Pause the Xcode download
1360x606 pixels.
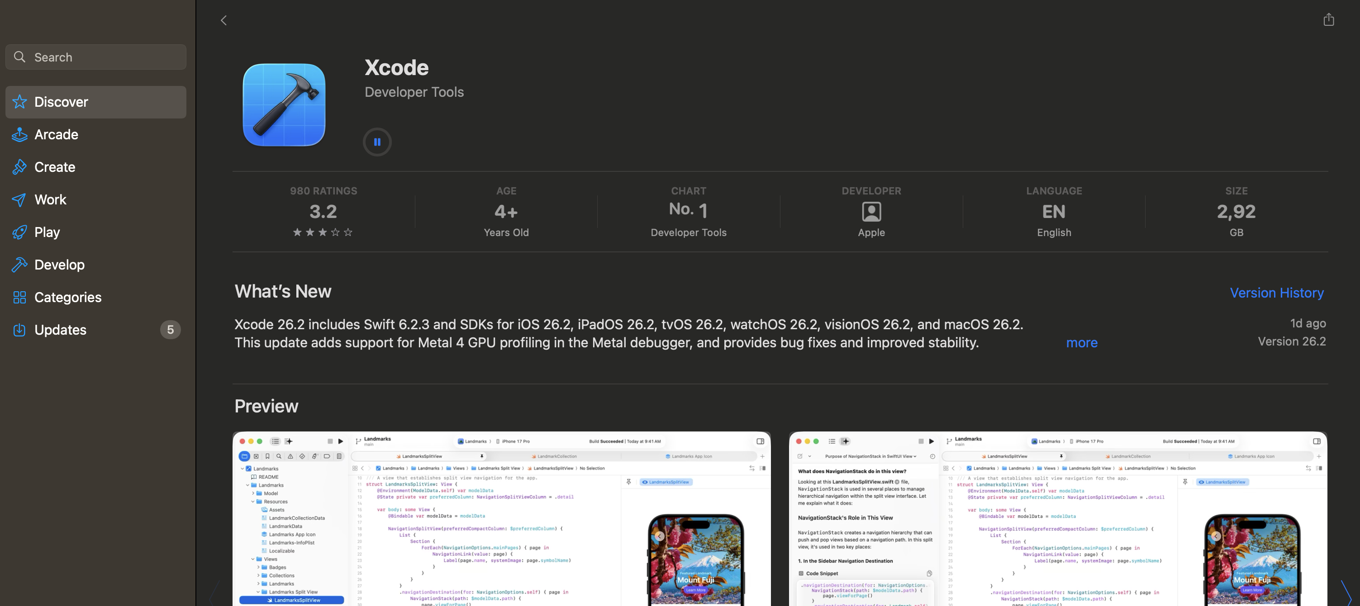pos(377,142)
